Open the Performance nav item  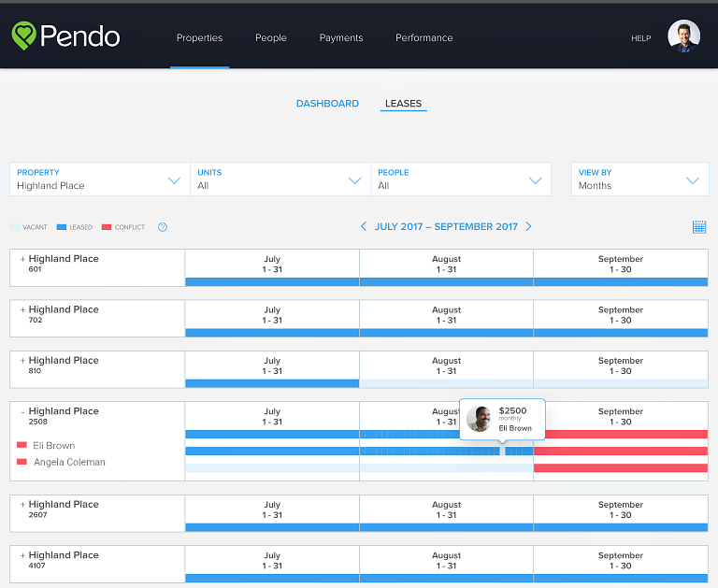click(424, 37)
